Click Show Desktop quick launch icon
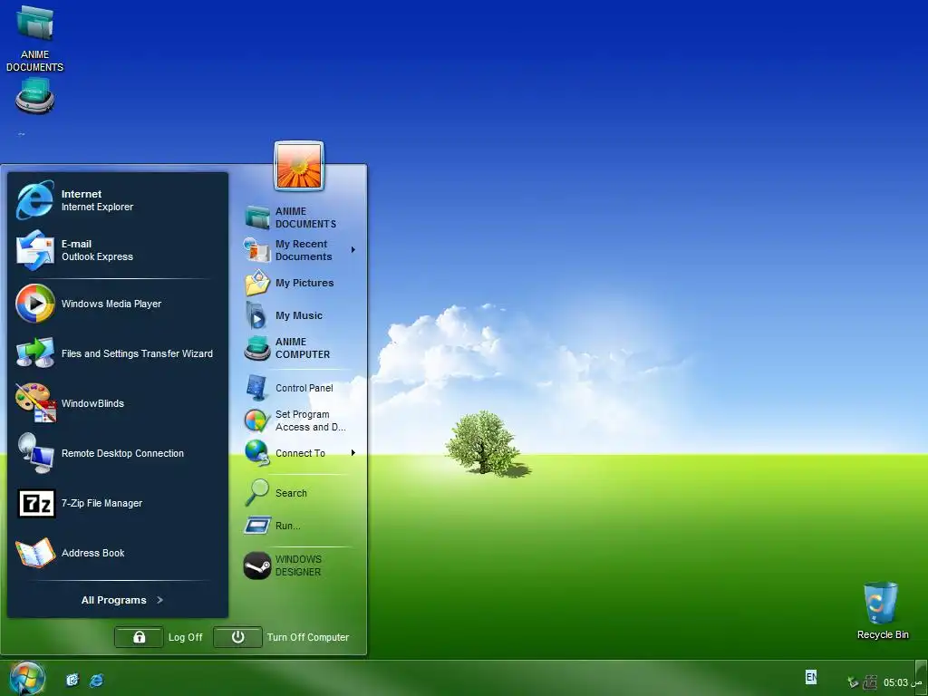The width and height of the screenshot is (928, 696). pos(72,680)
